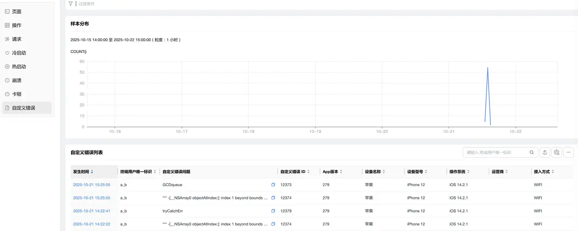The height and width of the screenshot is (231, 578).
Task: Click the search magnifier icon
Action: 531,153
